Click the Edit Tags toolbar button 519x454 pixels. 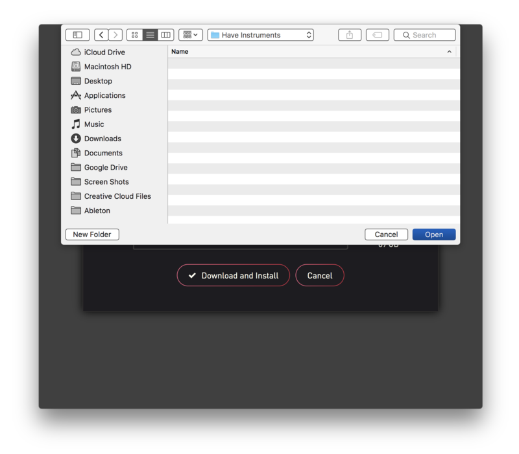click(x=378, y=35)
